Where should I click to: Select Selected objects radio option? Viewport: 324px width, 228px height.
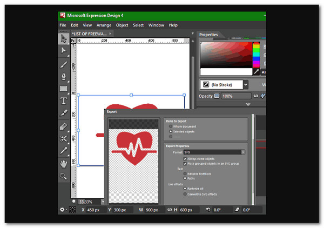click(171, 131)
